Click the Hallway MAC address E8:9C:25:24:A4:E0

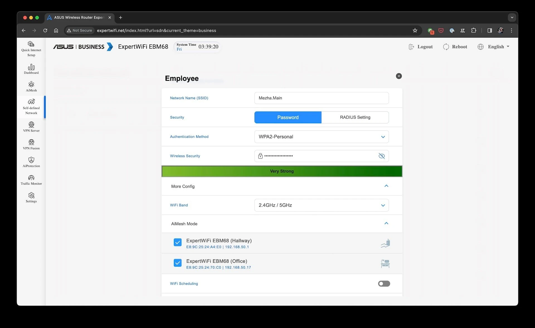coord(204,247)
